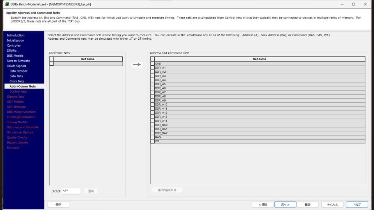374x210 pixels.
Task: Click the 保存 button
Action: coord(58,205)
